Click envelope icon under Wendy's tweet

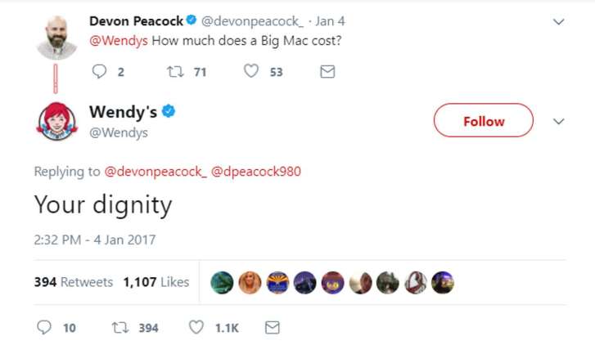pyautogui.click(x=273, y=327)
